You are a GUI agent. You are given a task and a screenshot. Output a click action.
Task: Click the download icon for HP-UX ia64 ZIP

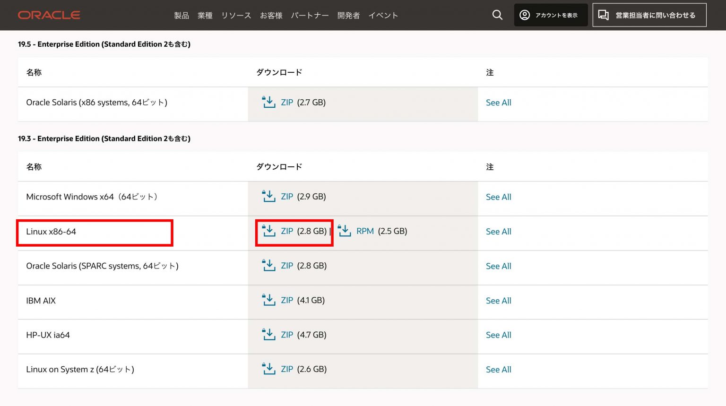pyautogui.click(x=268, y=335)
